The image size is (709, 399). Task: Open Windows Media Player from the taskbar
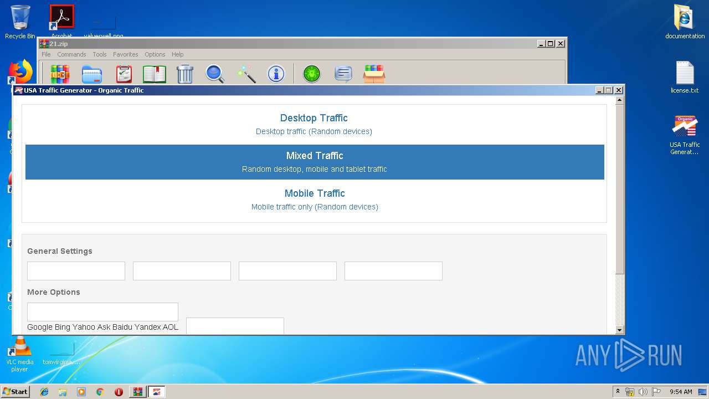[x=81, y=392]
